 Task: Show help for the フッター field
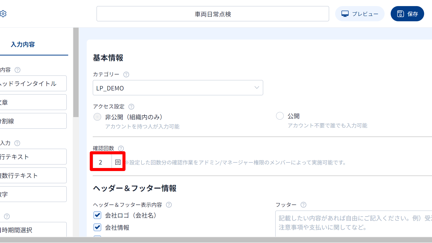pyautogui.click(x=303, y=205)
